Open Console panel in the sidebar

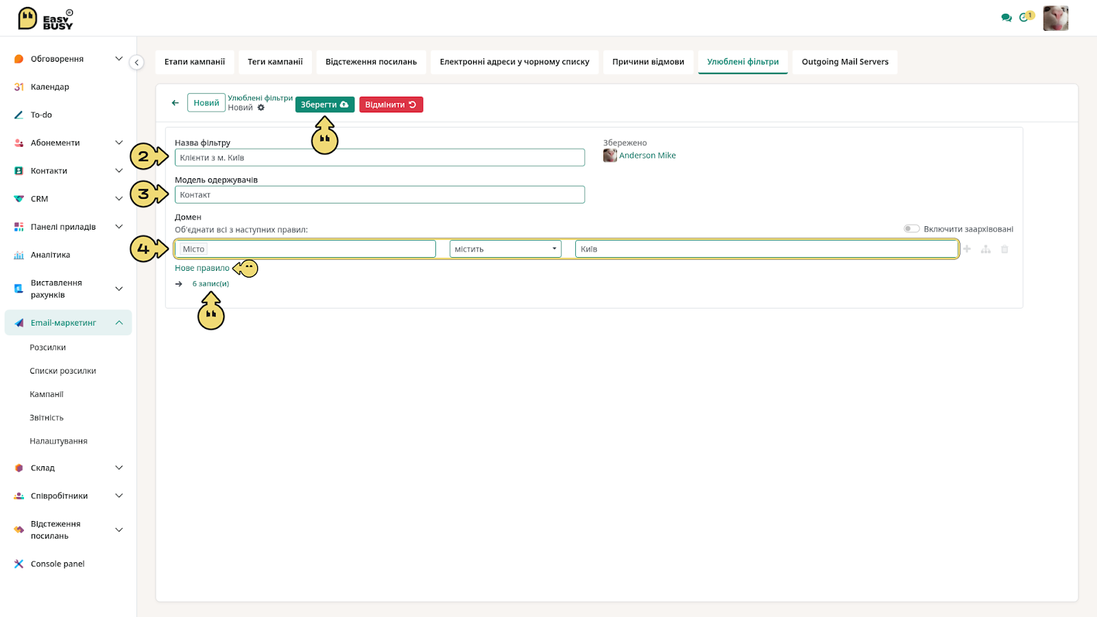pos(58,564)
